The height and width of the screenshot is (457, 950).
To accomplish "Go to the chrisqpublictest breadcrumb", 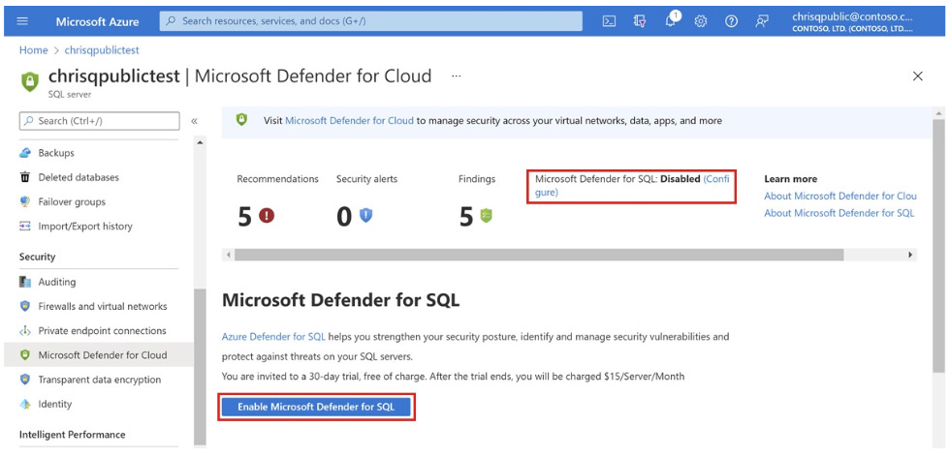I will (x=102, y=50).
